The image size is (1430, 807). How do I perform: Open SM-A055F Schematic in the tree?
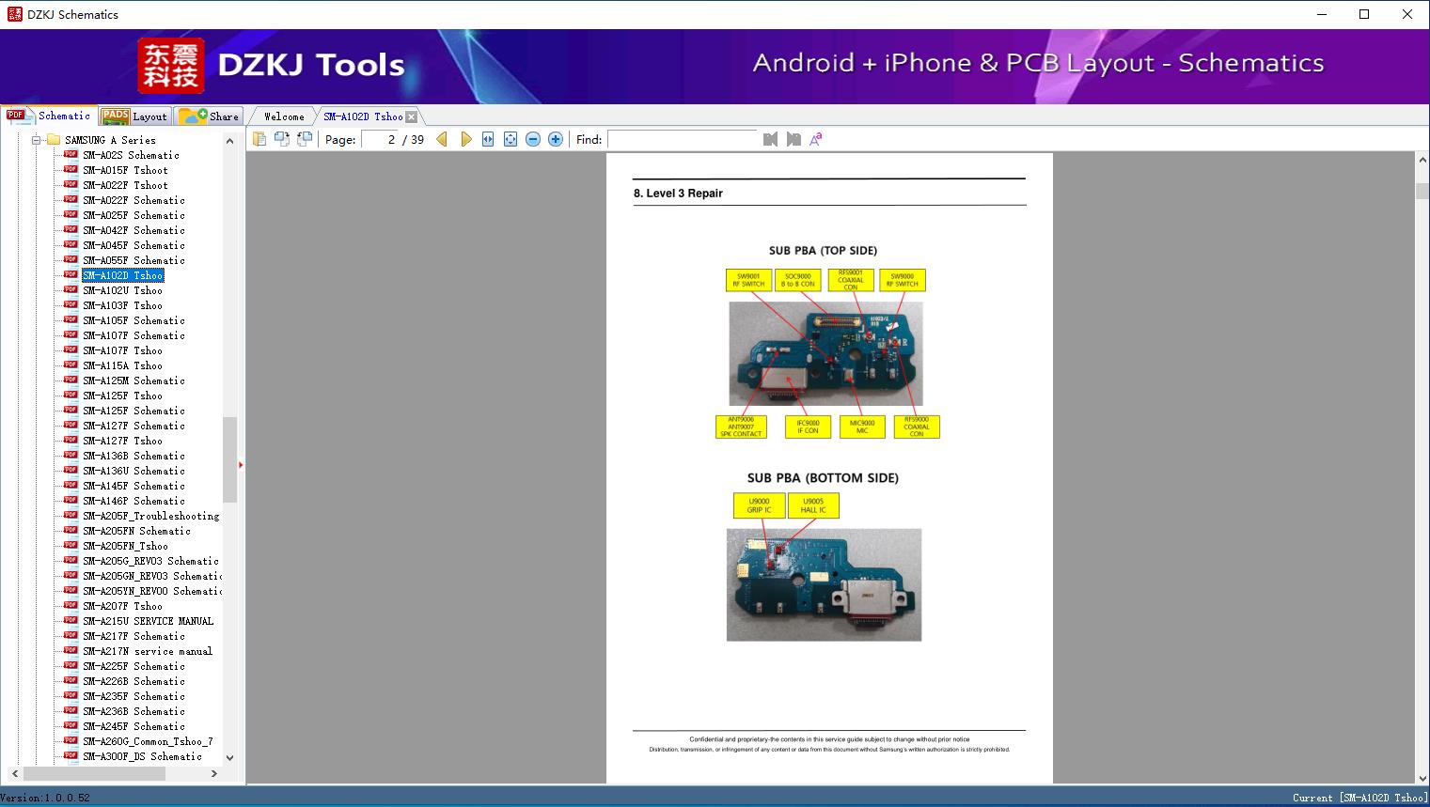click(134, 260)
